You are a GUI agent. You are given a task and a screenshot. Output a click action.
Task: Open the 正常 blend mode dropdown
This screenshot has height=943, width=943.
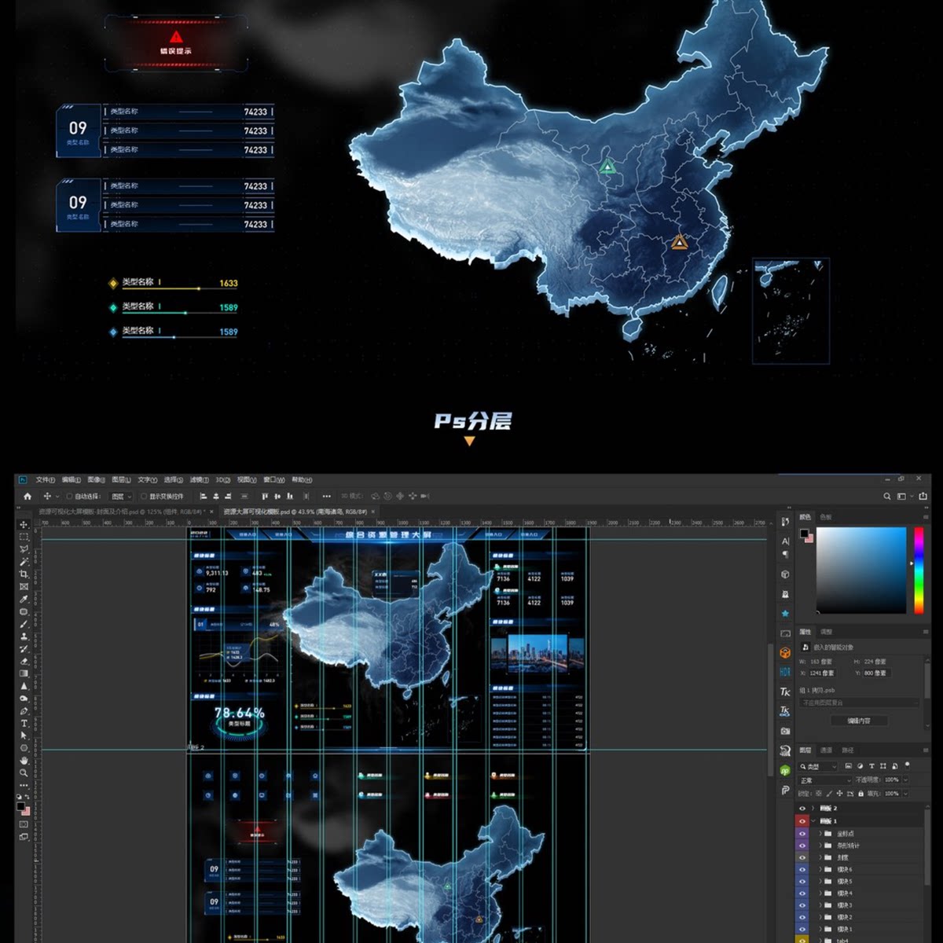(825, 780)
